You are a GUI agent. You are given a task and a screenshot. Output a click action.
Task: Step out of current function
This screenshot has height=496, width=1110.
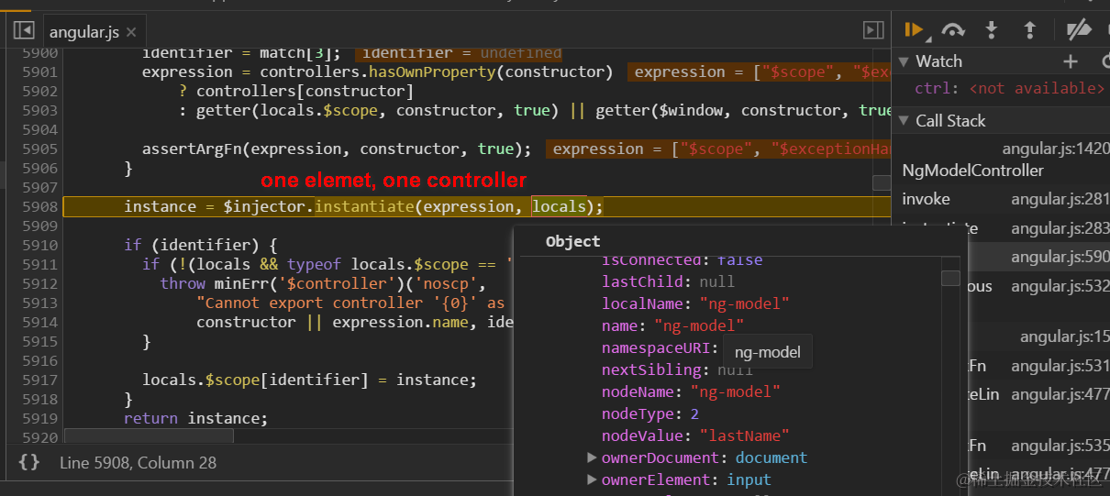[x=1029, y=30]
